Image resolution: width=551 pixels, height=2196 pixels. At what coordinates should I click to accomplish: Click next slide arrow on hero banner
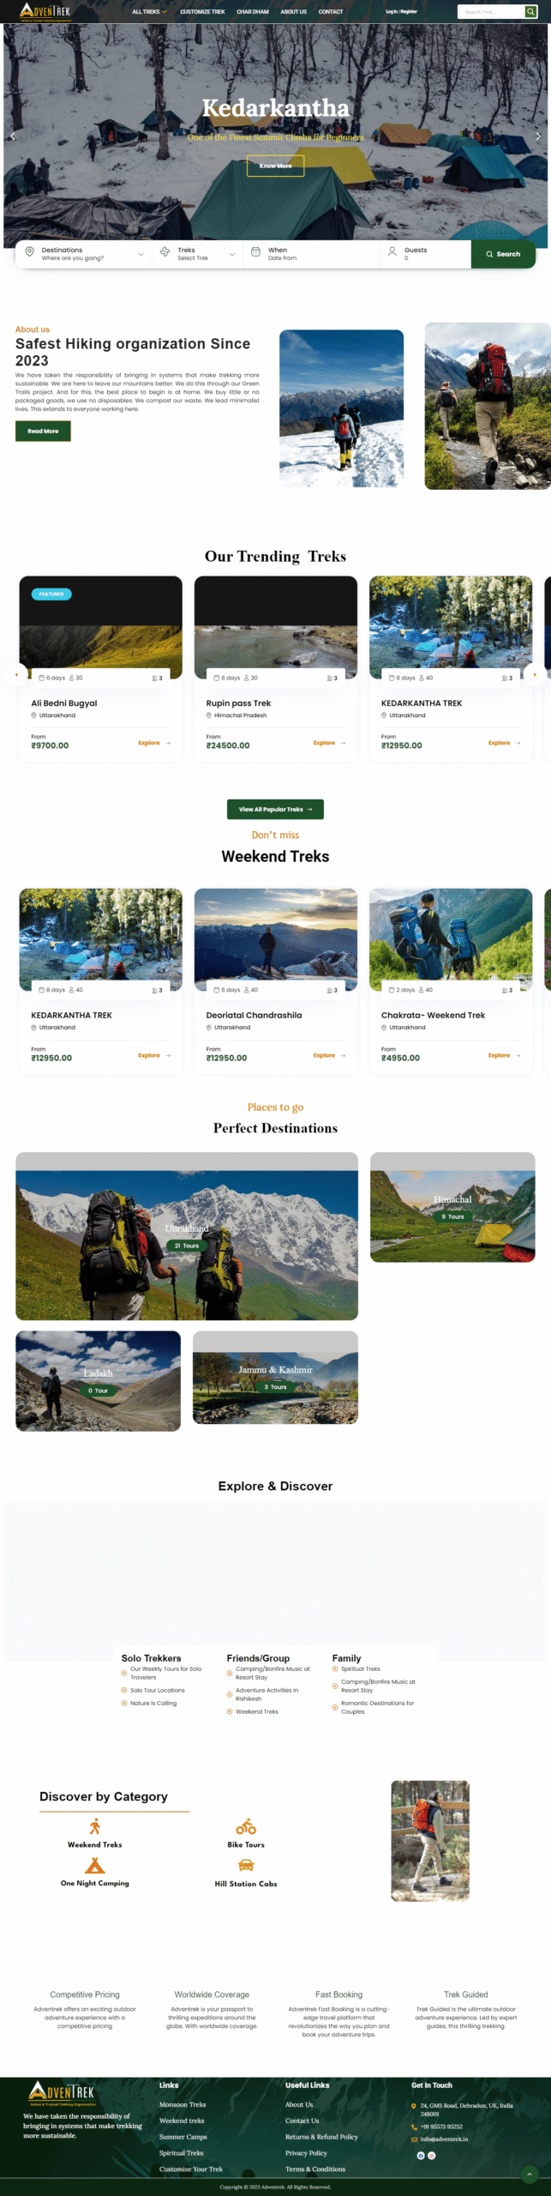pyautogui.click(x=537, y=136)
